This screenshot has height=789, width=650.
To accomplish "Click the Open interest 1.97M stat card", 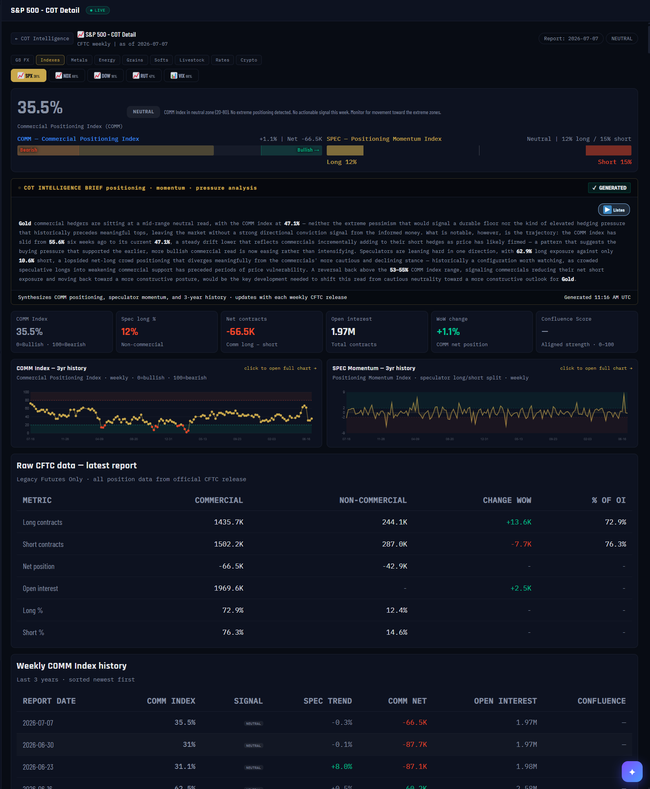I will (377, 332).
